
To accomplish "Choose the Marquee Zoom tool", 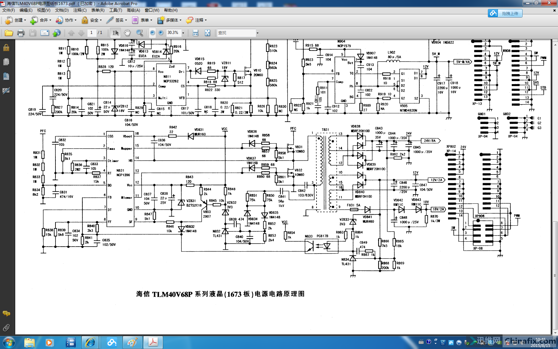I will 139,33.
